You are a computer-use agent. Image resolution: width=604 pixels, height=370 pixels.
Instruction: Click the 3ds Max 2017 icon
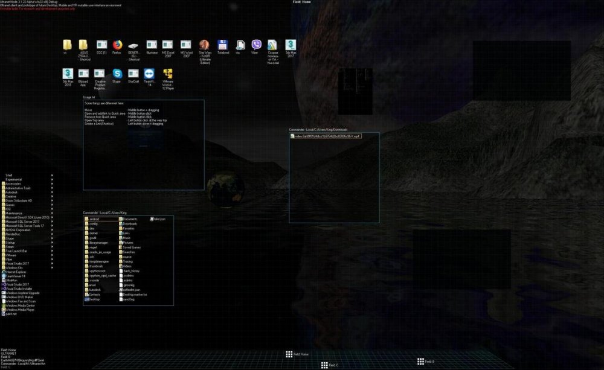[x=291, y=45]
